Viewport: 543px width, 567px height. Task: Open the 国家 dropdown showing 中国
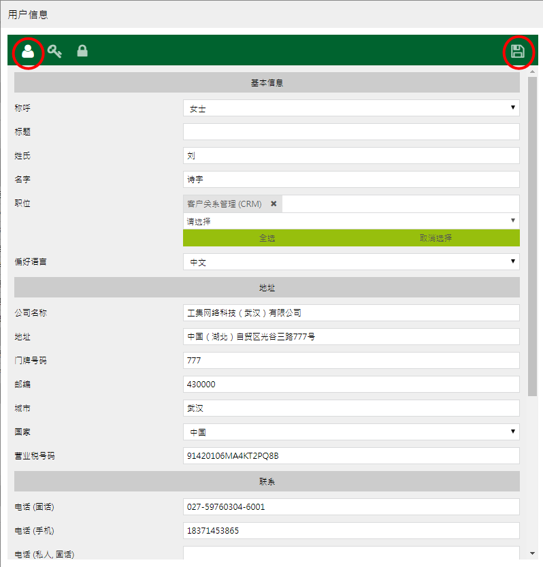pyautogui.click(x=350, y=432)
